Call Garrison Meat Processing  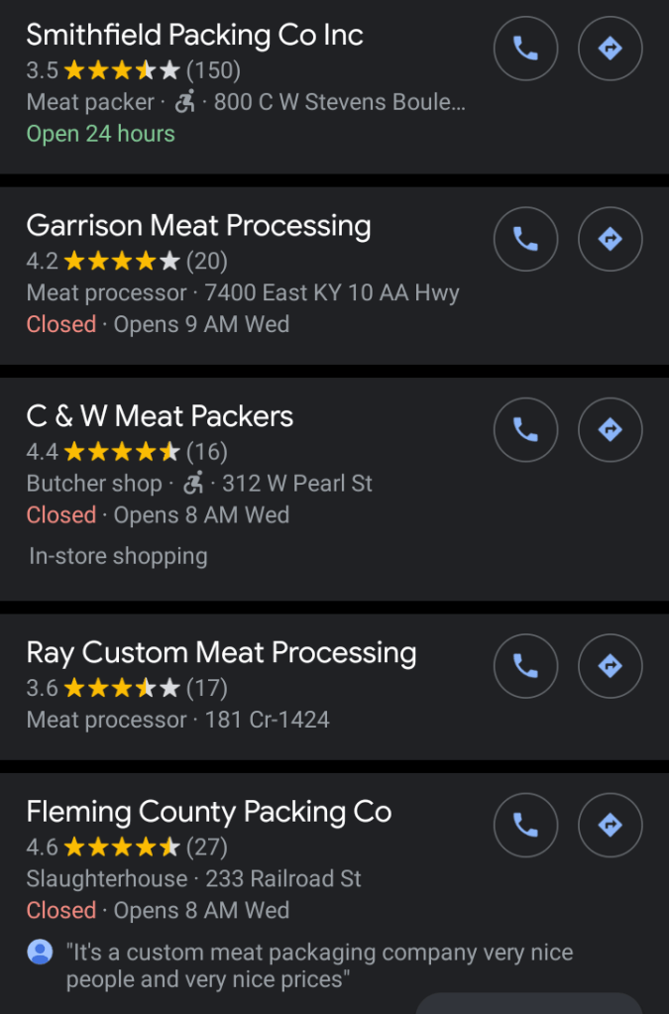[525, 239]
